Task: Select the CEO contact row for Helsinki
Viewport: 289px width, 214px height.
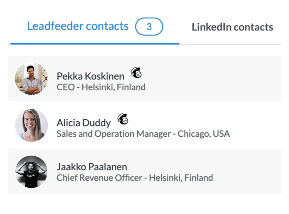Action: 144,79
